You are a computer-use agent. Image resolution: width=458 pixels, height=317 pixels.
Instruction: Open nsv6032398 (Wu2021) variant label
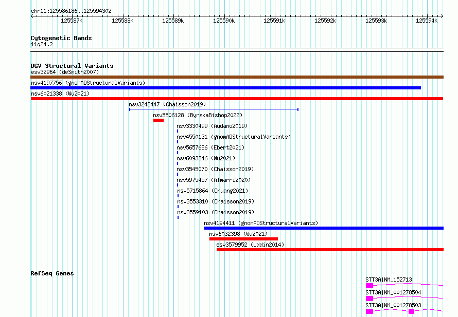[x=238, y=234]
